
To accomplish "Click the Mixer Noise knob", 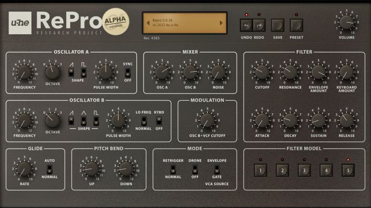I will tap(218, 72).
